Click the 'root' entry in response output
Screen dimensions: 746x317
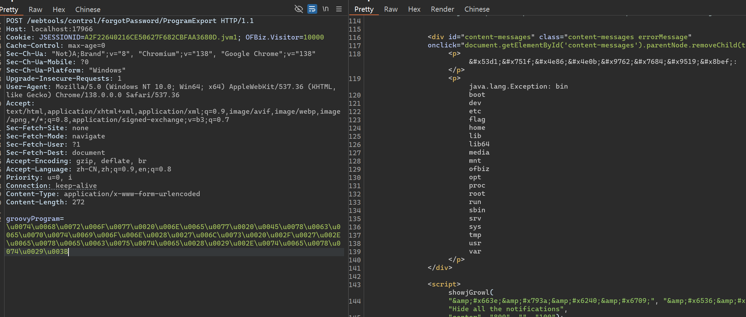(x=477, y=194)
